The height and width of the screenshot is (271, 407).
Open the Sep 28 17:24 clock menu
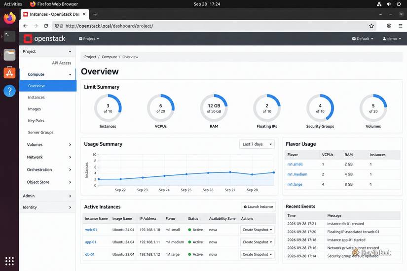coord(207,4)
